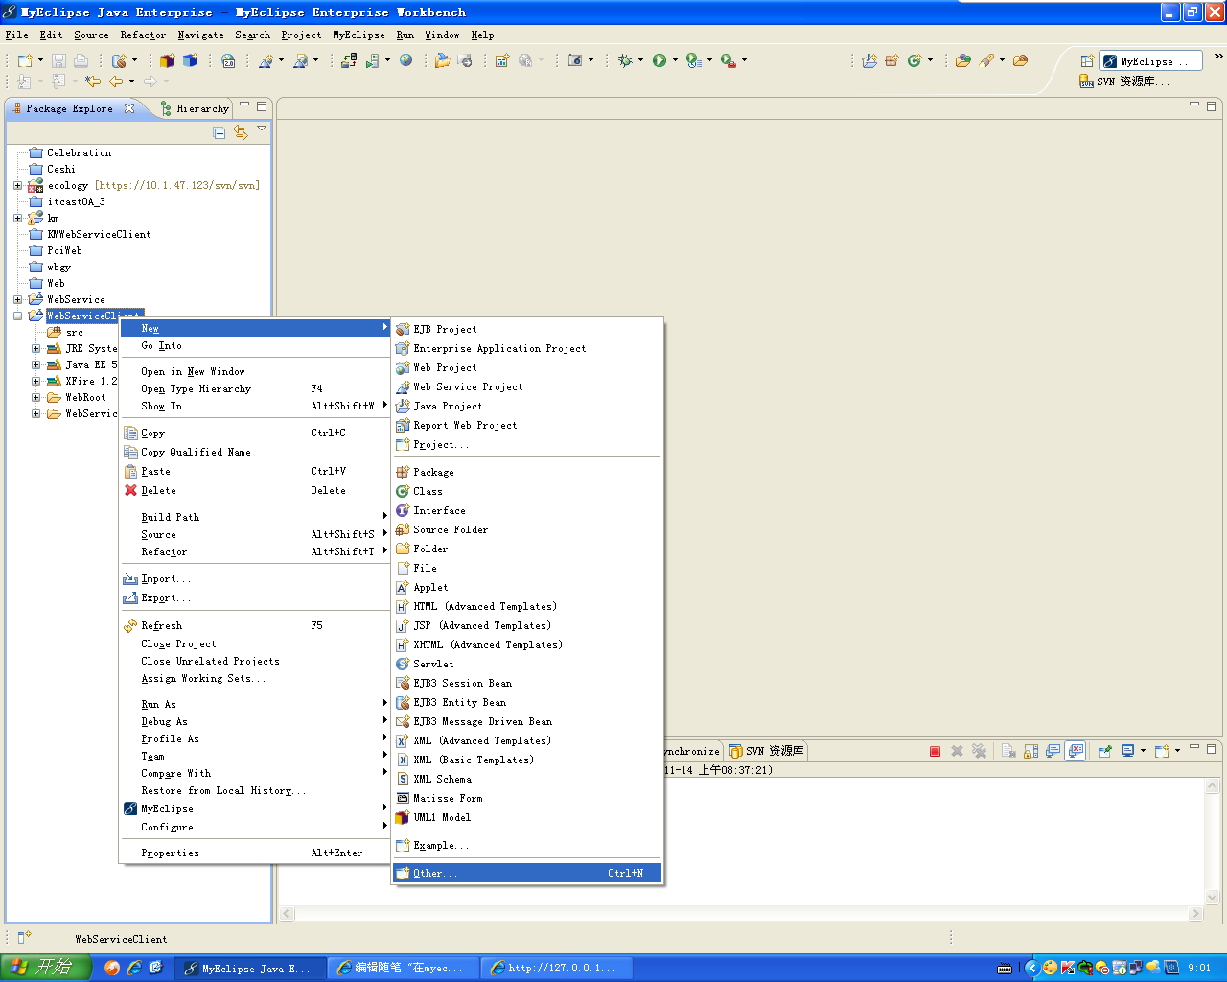Click the console horizontal scrollbar right arrow

pyautogui.click(x=1195, y=914)
